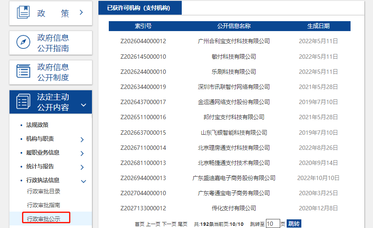Click the compass icon beside 政府信息公开指南
The height and width of the screenshot is (228, 373).
23,42
